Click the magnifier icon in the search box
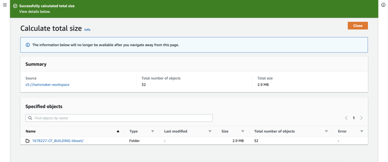This screenshot has height=162, width=388. click(x=30, y=118)
